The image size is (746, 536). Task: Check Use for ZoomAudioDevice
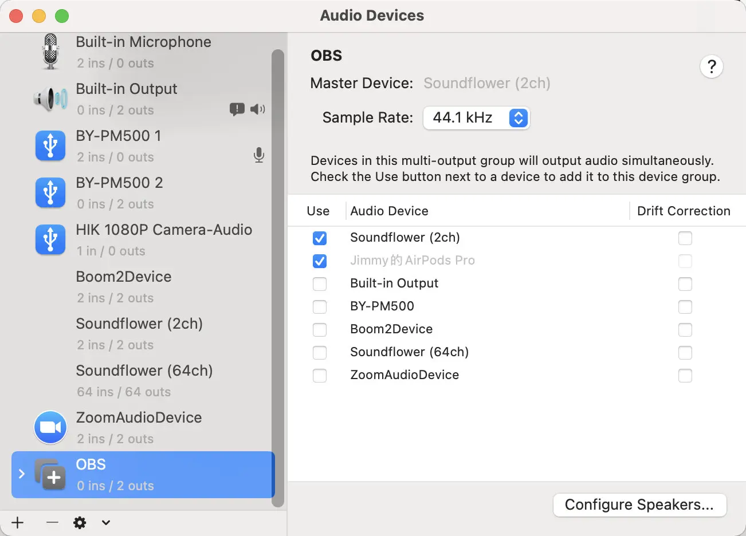click(320, 376)
